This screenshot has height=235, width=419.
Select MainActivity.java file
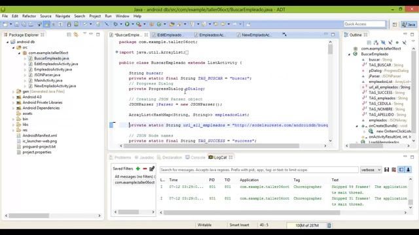coord(48,80)
